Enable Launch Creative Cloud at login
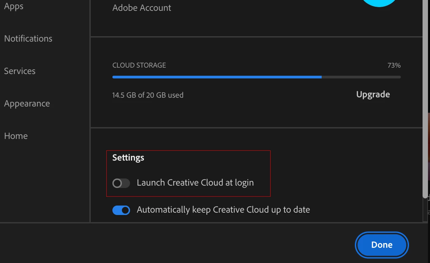The height and width of the screenshot is (263, 430). click(121, 183)
